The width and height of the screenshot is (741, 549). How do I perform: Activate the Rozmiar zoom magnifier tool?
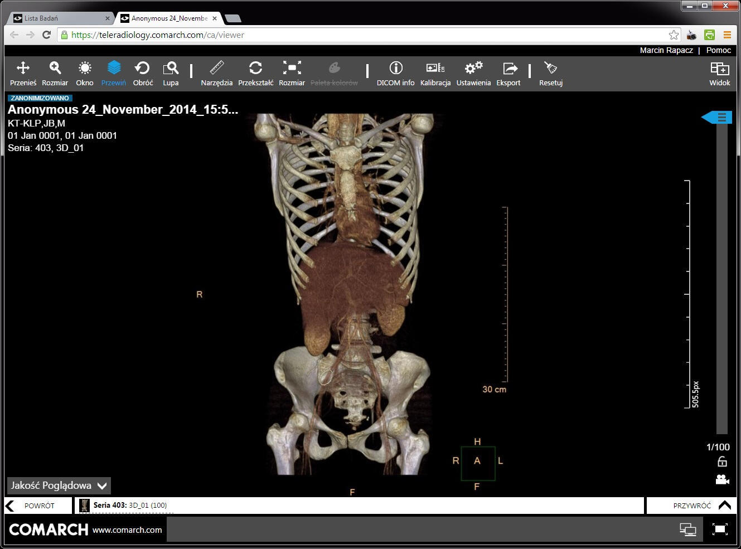pos(55,74)
